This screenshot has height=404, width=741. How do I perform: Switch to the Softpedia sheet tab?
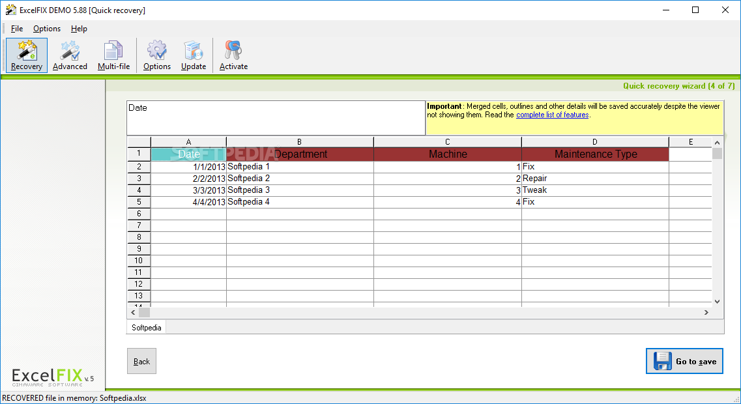point(146,328)
